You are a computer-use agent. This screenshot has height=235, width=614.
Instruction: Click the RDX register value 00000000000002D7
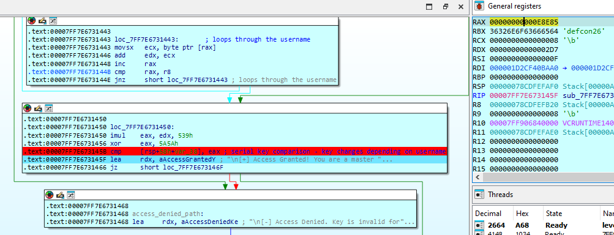pos(524,50)
